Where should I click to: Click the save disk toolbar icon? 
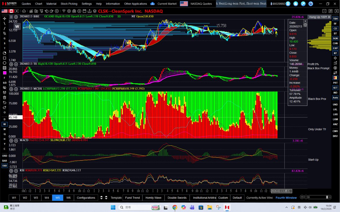[84, 11]
